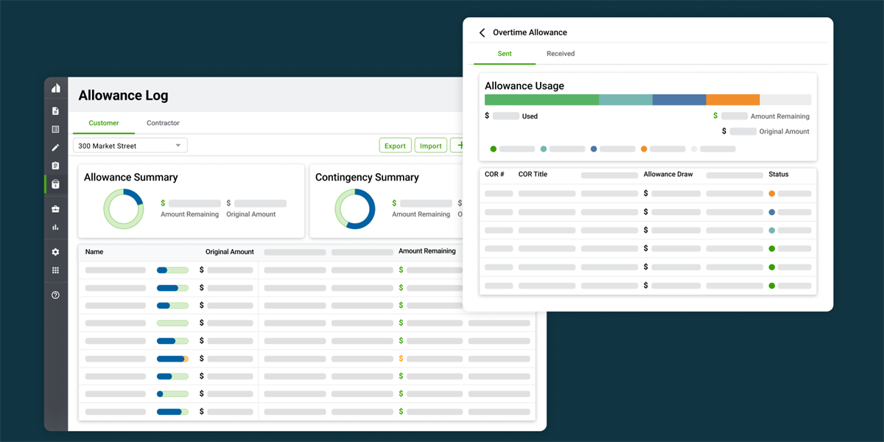884x442 pixels.
Task: Select the Sent tab
Action: [505, 54]
